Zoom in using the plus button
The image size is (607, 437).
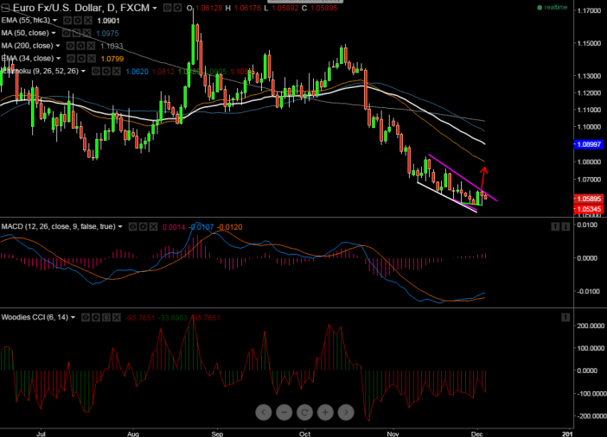pos(325,413)
